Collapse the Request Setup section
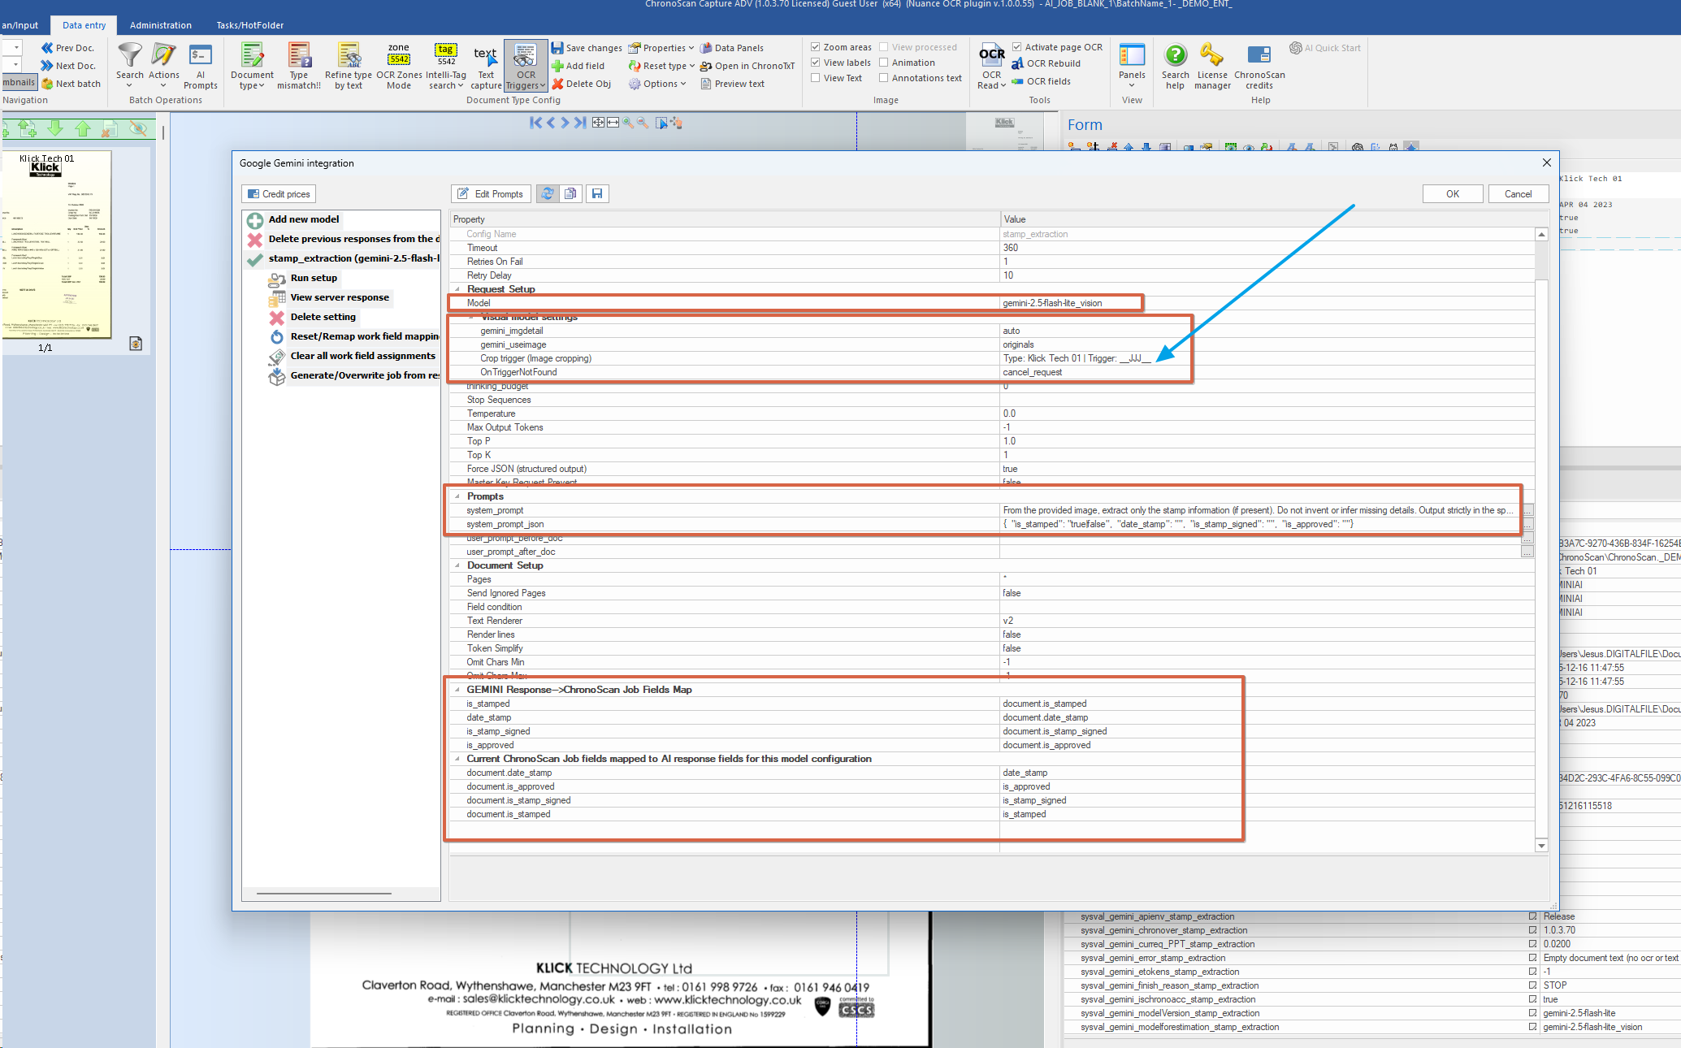 coord(457,289)
